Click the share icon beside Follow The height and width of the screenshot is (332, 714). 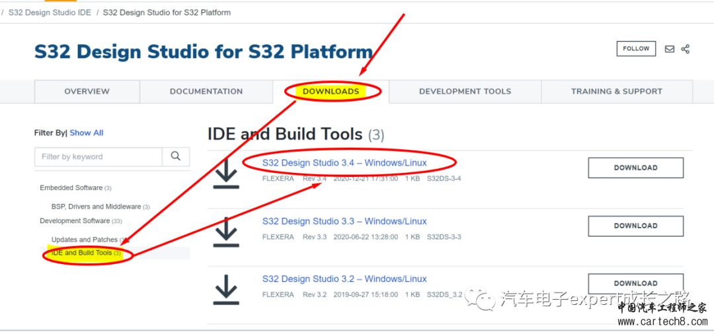click(x=686, y=49)
